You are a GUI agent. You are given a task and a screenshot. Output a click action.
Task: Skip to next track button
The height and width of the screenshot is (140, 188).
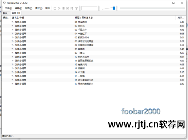click(72, 8)
